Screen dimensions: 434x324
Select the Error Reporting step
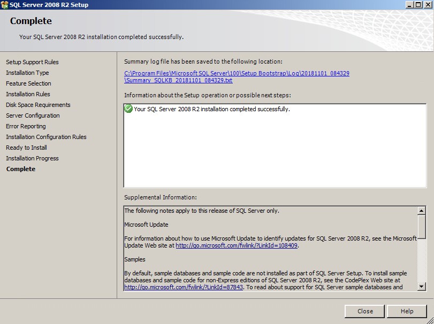[x=26, y=126]
